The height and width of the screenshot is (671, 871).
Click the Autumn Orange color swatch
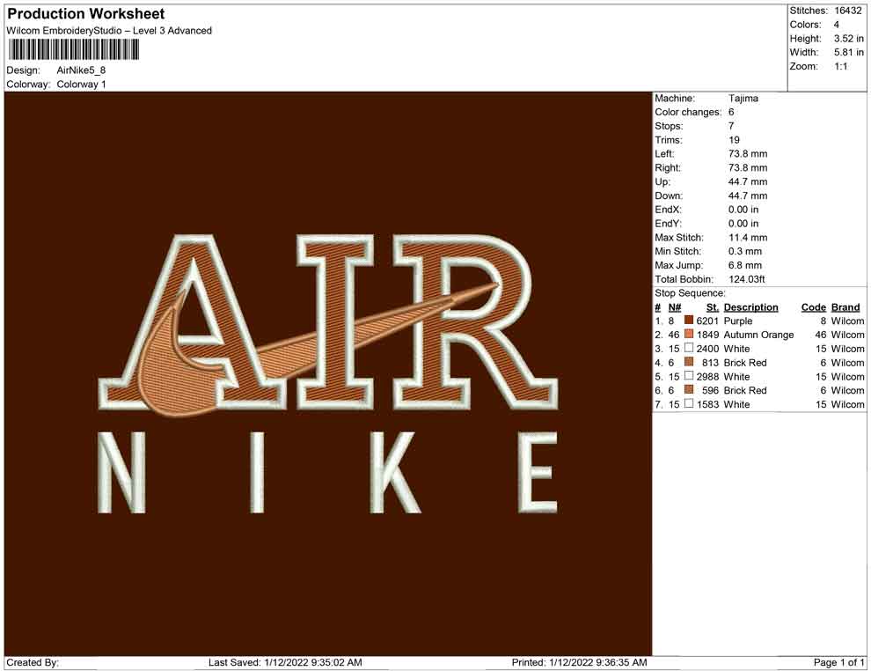(689, 335)
